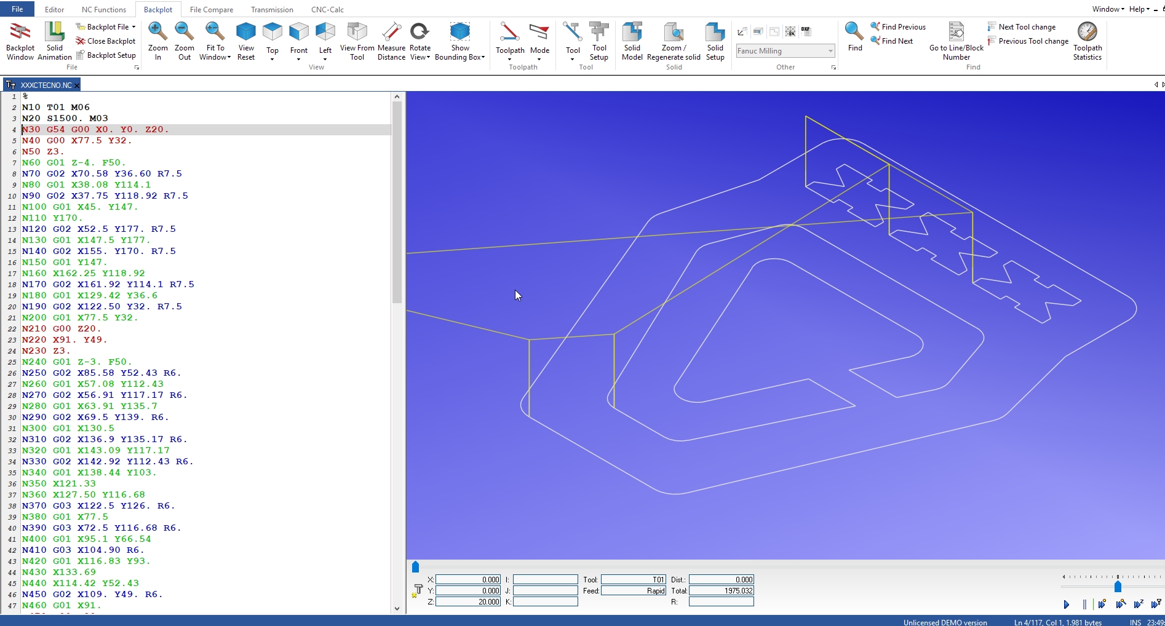Click the run-to-Z-change button
The image size is (1165, 626).
1139,604
